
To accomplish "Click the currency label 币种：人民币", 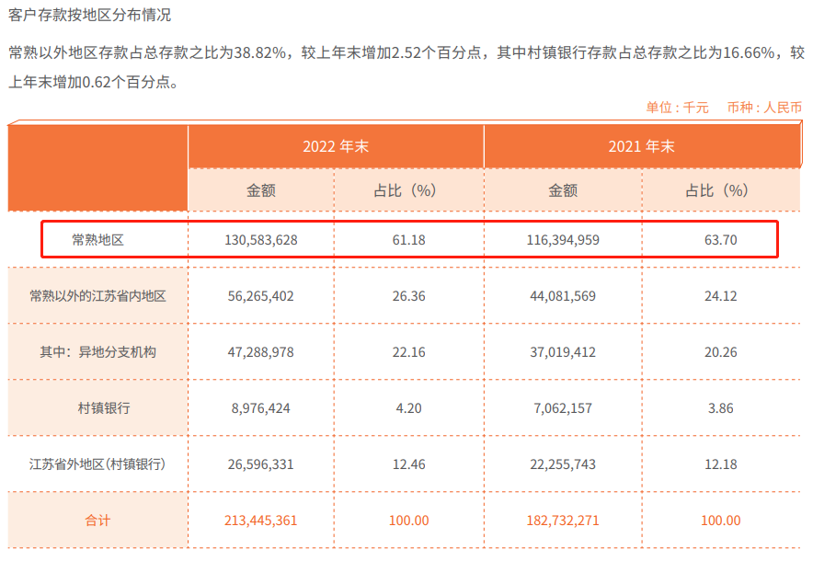I will pyautogui.click(x=764, y=108).
